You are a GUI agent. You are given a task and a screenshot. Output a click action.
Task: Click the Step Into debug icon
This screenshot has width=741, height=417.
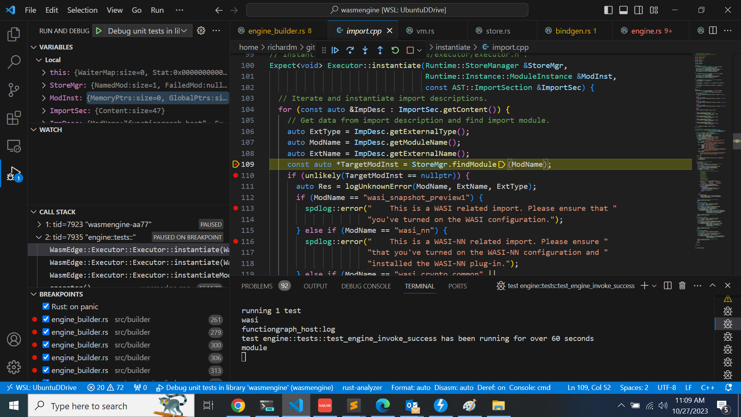(x=365, y=50)
